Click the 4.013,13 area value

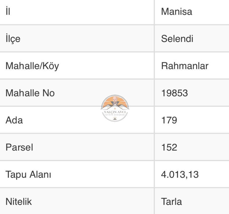click(x=180, y=174)
